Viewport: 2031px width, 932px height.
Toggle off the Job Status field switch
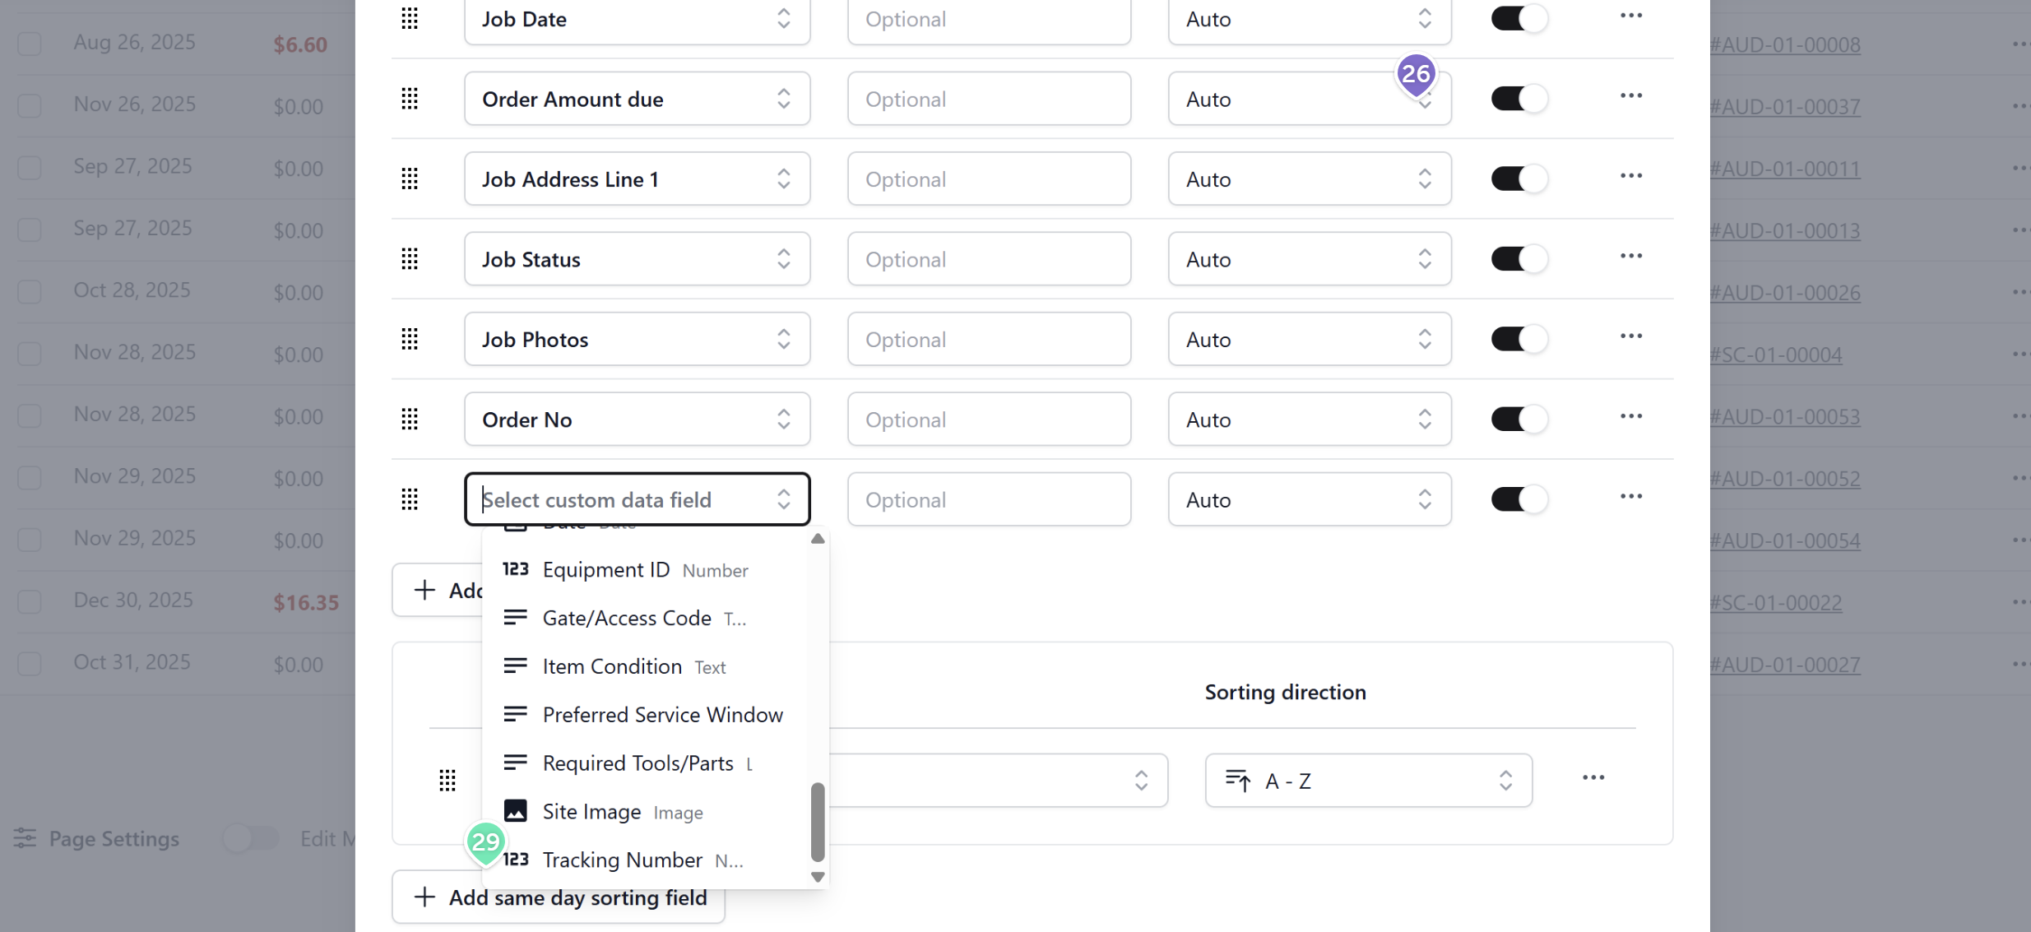(x=1519, y=259)
